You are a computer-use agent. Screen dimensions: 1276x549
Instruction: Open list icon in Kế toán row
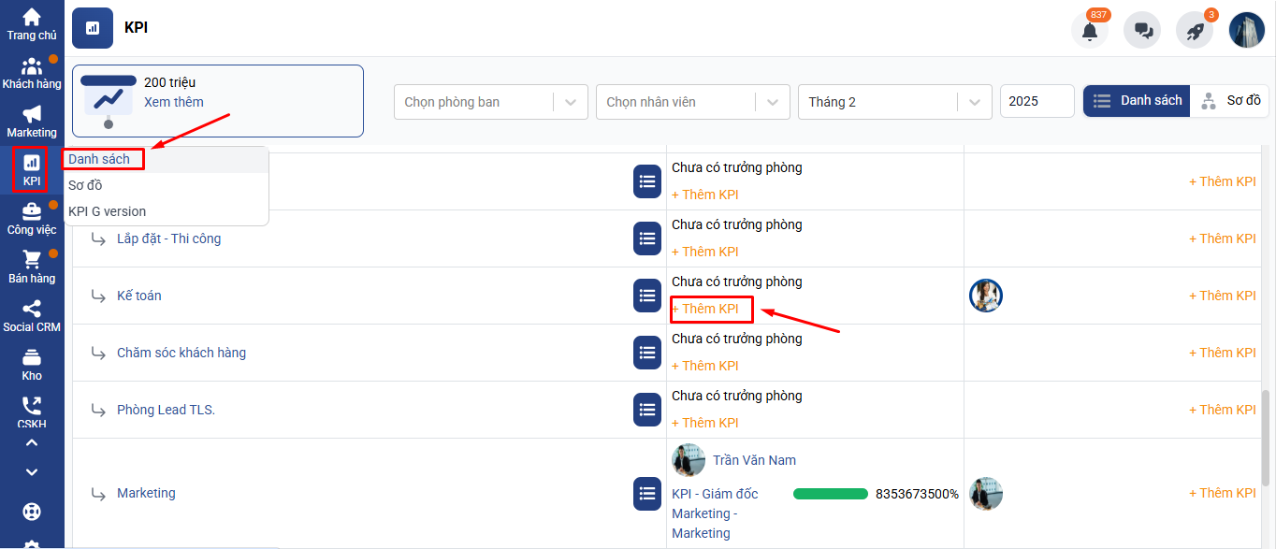(x=647, y=296)
